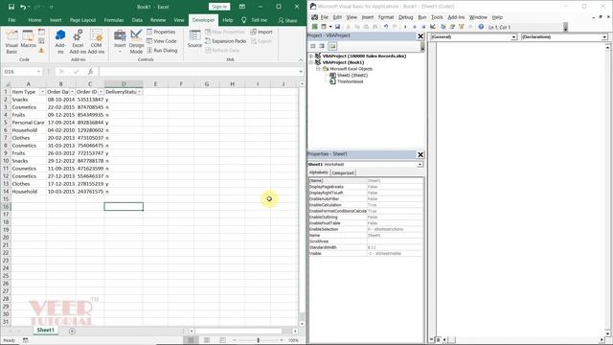Viewport: 613px width, 345px height.
Task: Open the File tab in Excel
Action: coord(12,20)
